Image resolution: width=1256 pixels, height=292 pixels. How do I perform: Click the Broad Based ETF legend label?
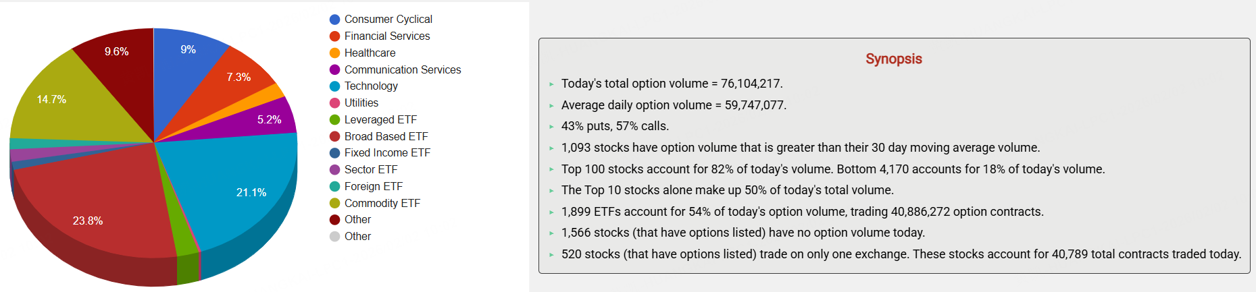pos(386,136)
